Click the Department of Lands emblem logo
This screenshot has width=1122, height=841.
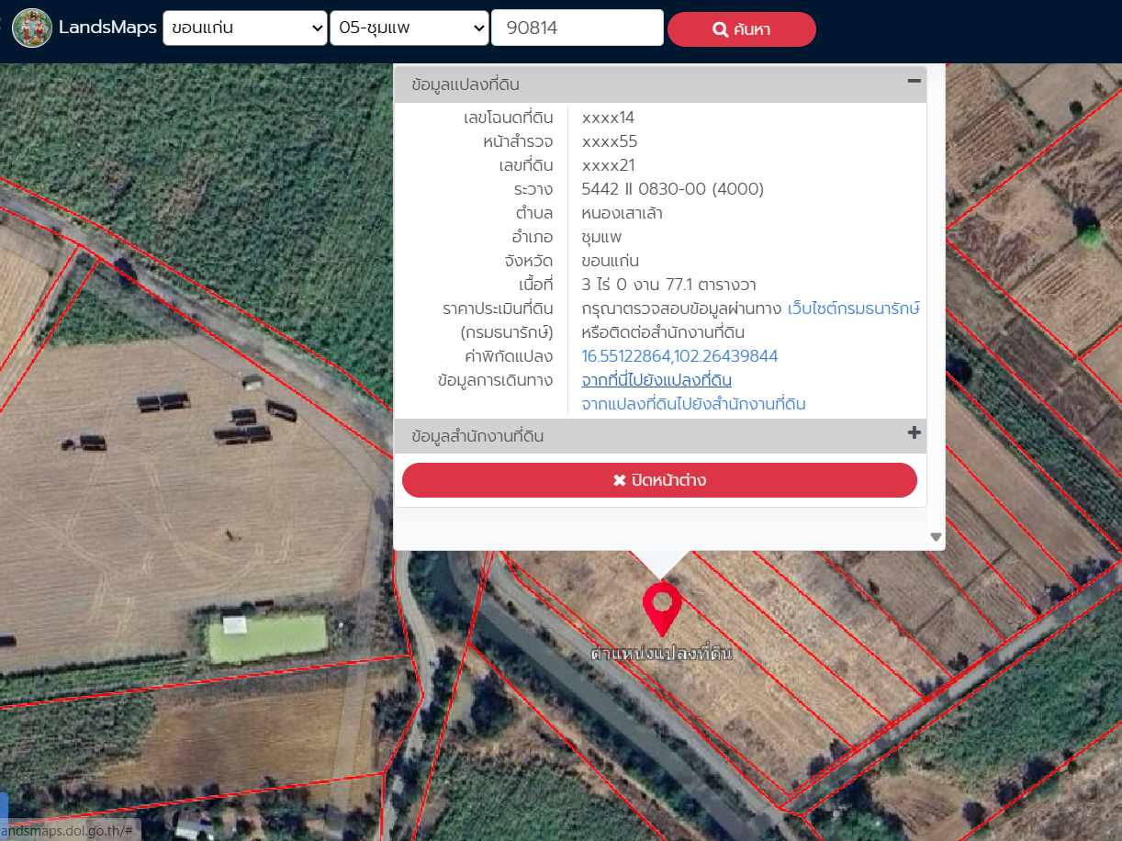32,28
